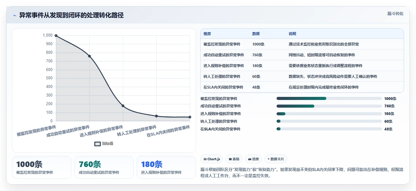Click x-axis label 成功自动重试的异常事件
The width and height of the screenshot is (416, 191).
(x=68, y=131)
